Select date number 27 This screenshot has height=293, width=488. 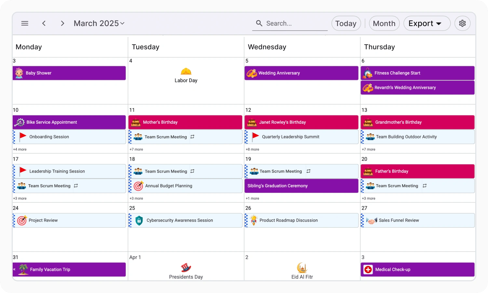(364, 208)
